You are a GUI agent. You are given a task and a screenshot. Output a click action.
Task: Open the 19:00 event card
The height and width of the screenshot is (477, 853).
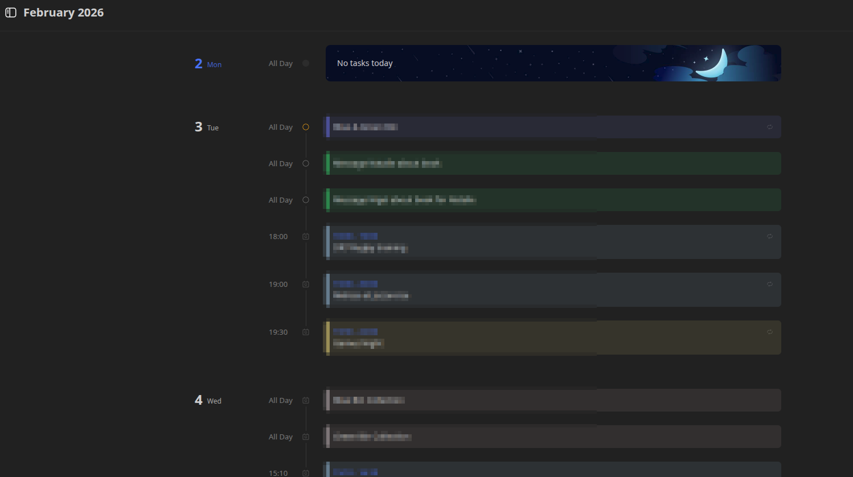tap(552, 290)
